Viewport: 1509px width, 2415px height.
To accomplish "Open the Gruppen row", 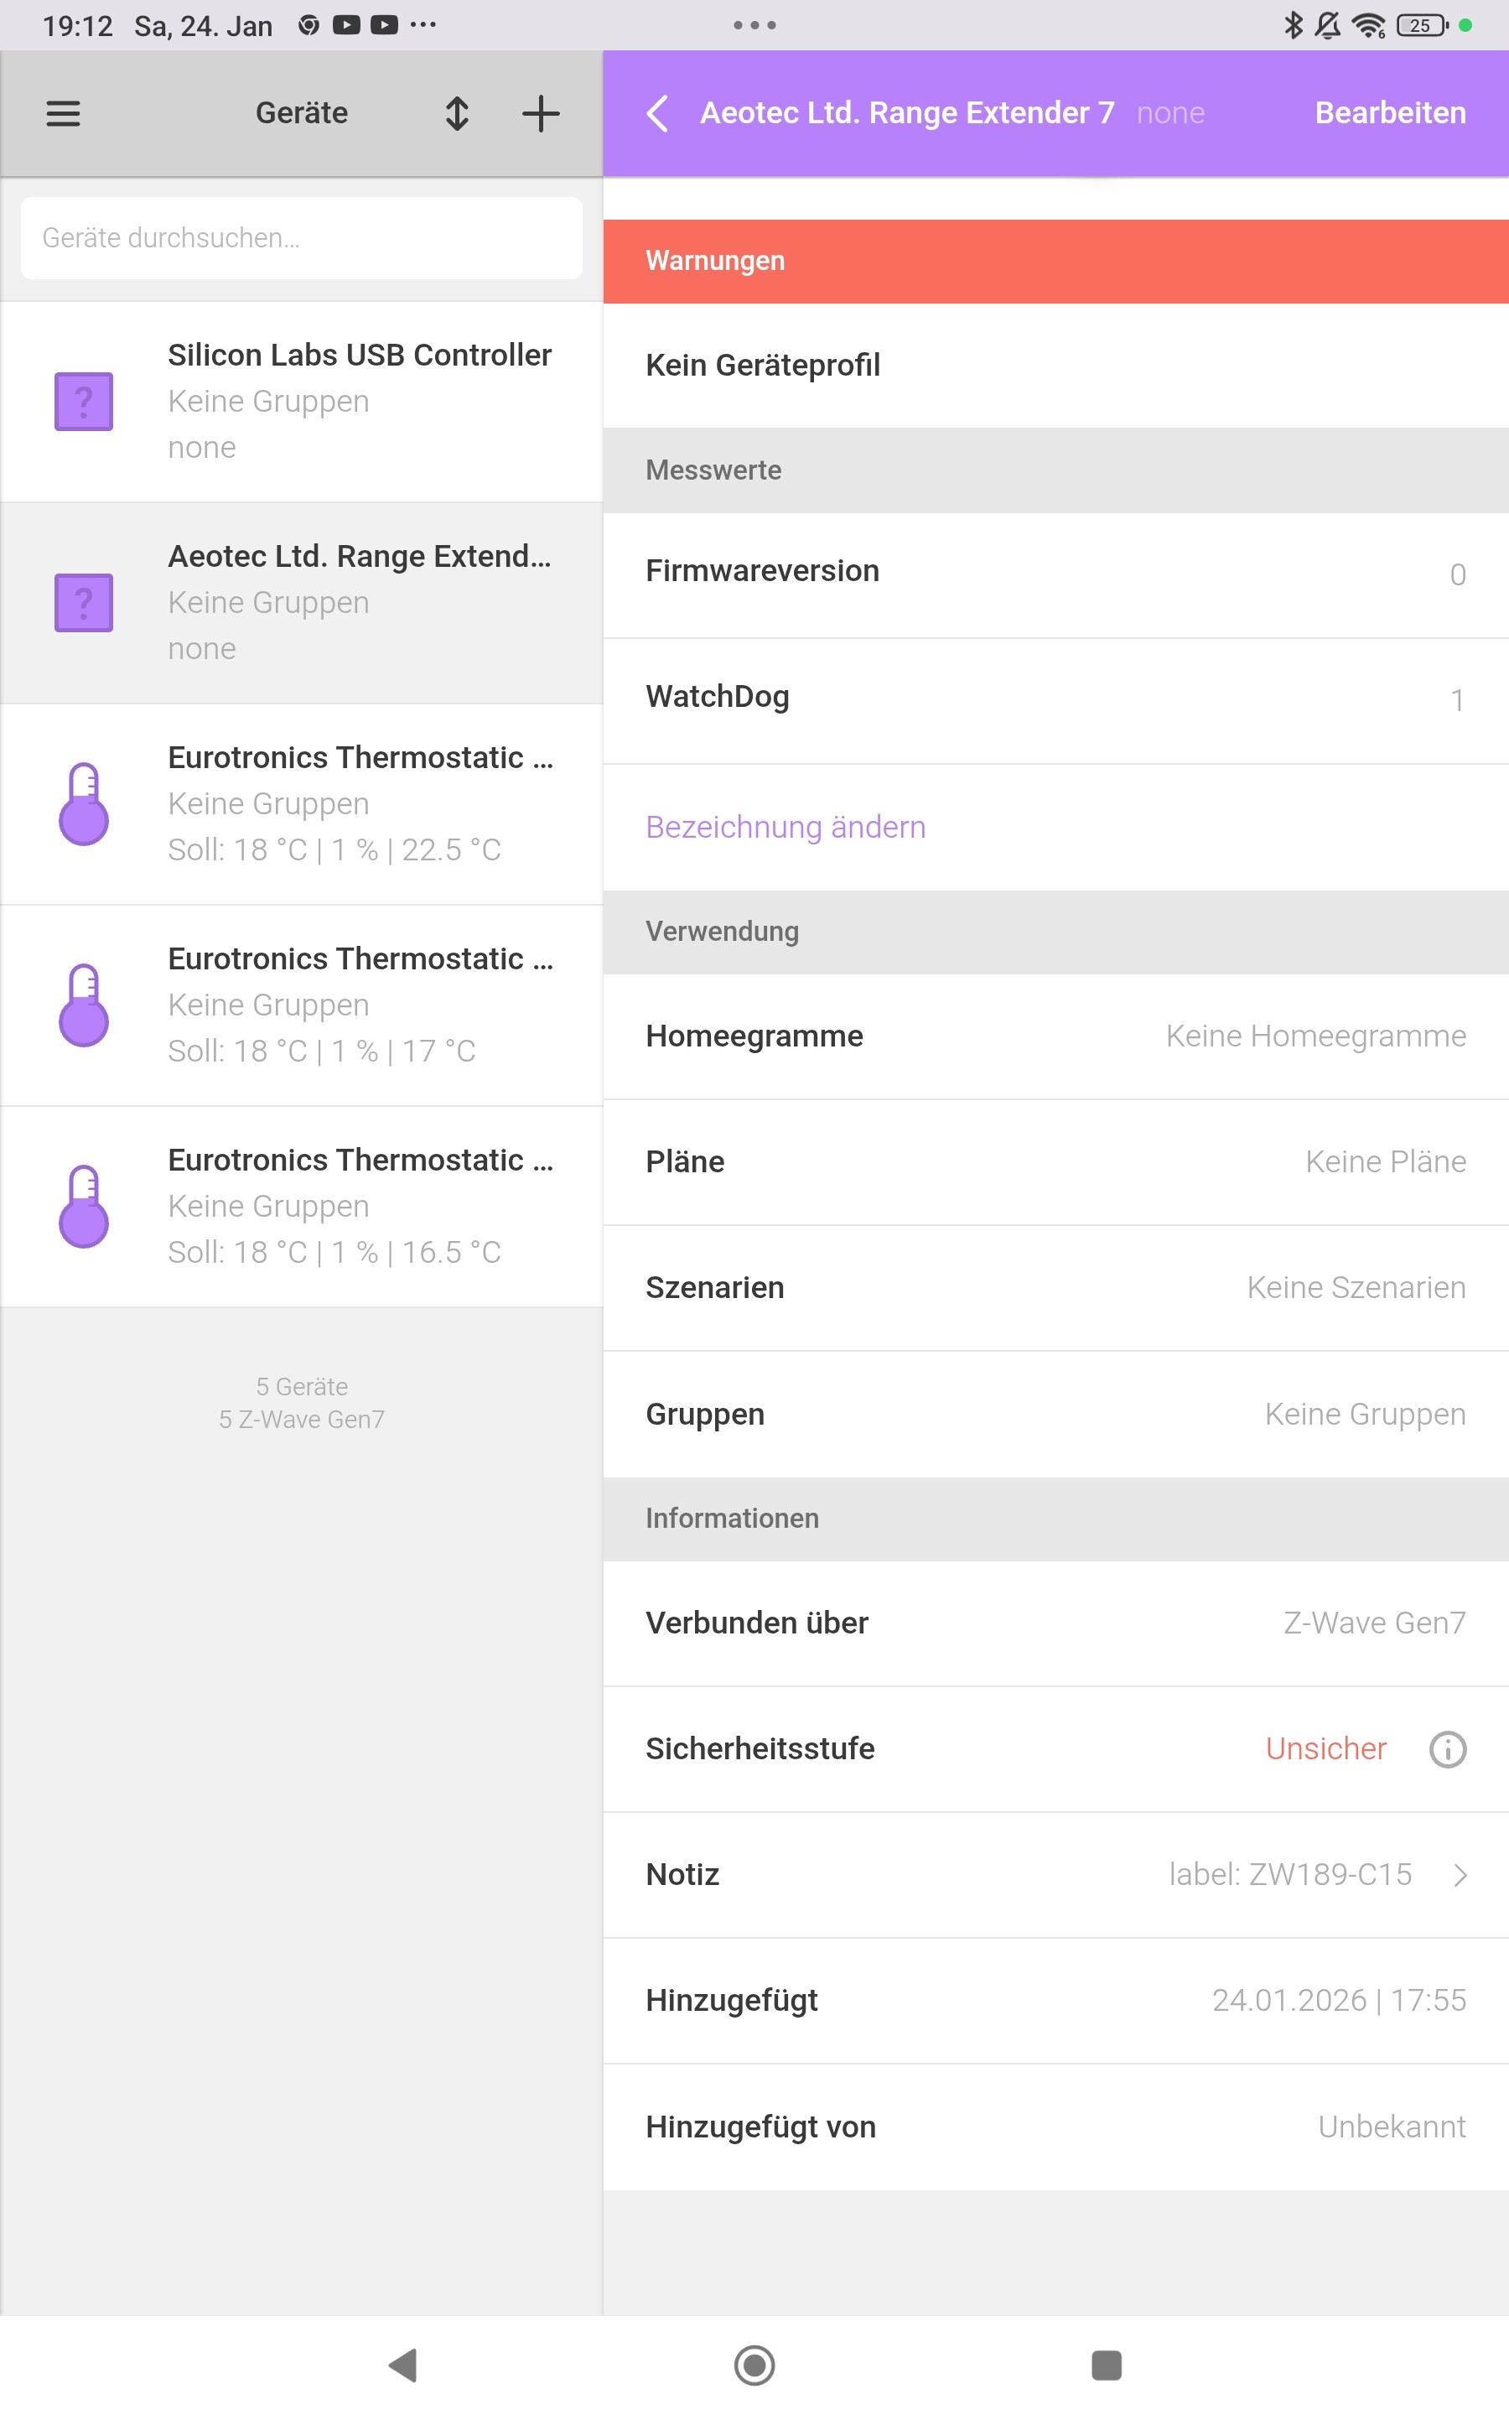I will click(1055, 1413).
